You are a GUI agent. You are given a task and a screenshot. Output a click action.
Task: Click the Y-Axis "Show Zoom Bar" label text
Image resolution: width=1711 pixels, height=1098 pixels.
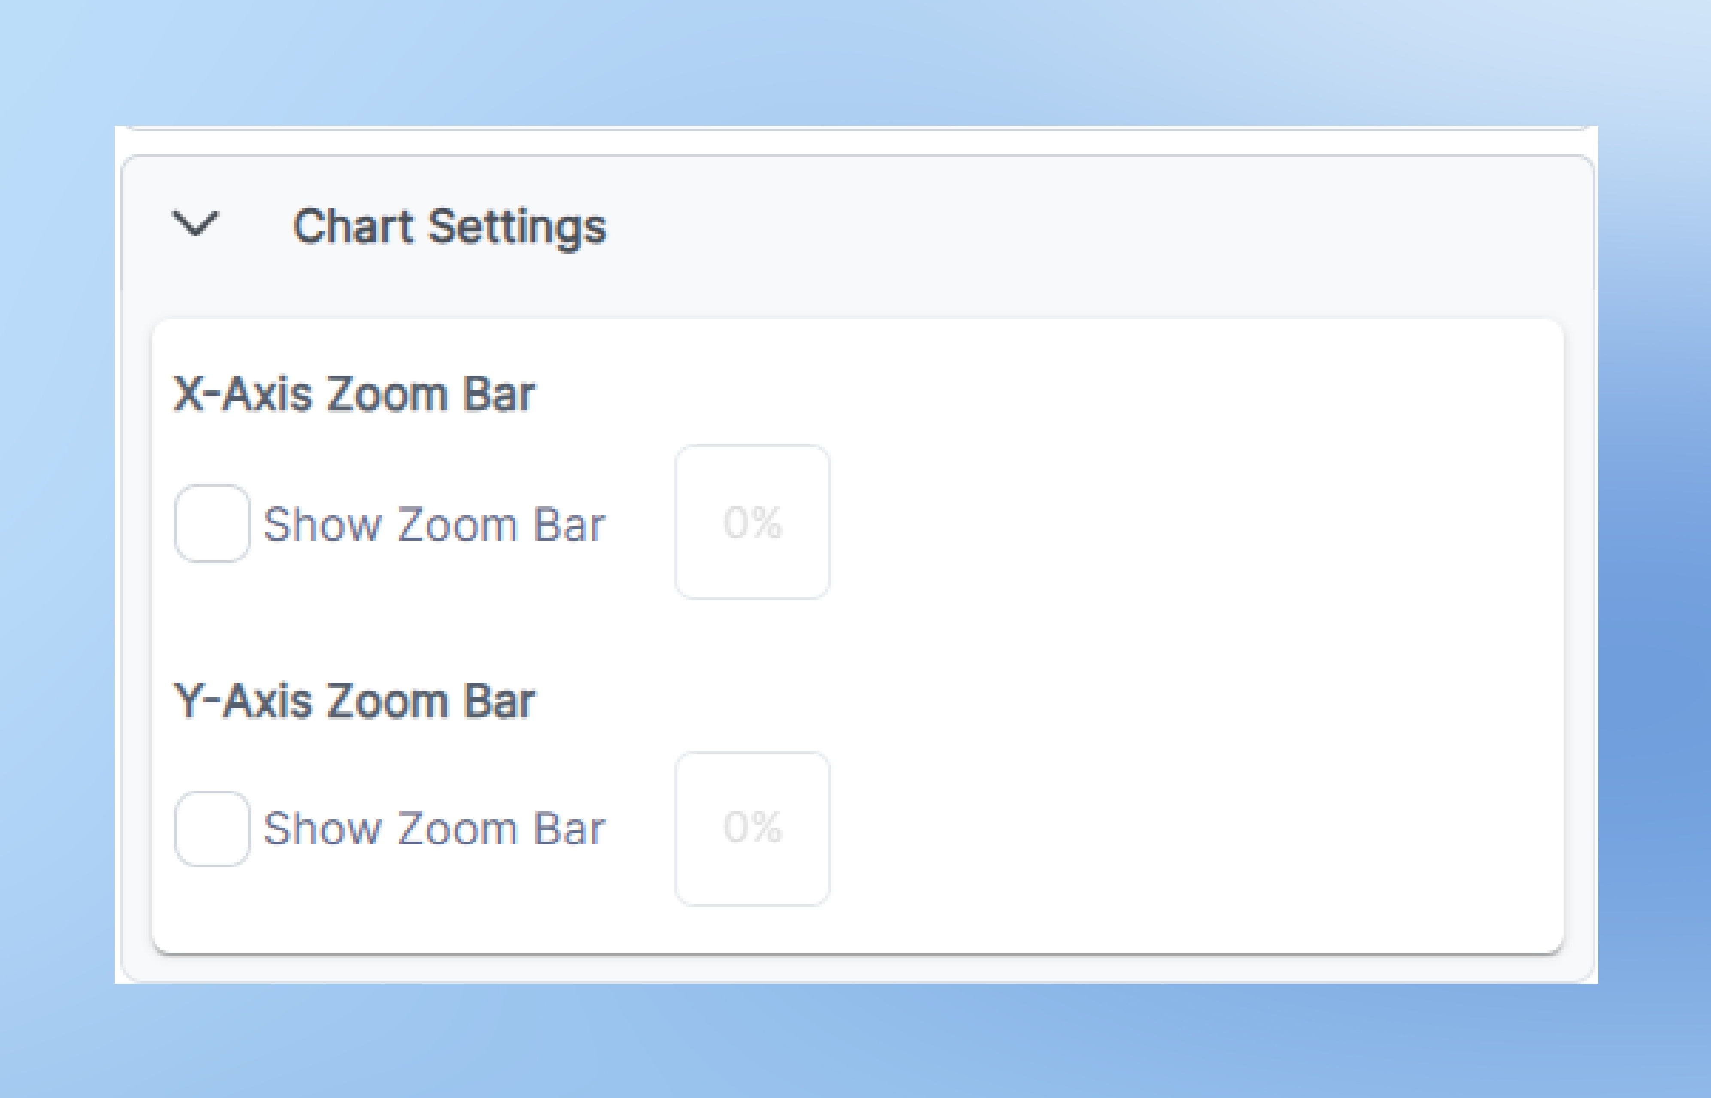(x=434, y=829)
